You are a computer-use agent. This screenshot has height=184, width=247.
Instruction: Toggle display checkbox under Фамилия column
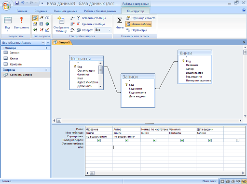(x=182, y=140)
